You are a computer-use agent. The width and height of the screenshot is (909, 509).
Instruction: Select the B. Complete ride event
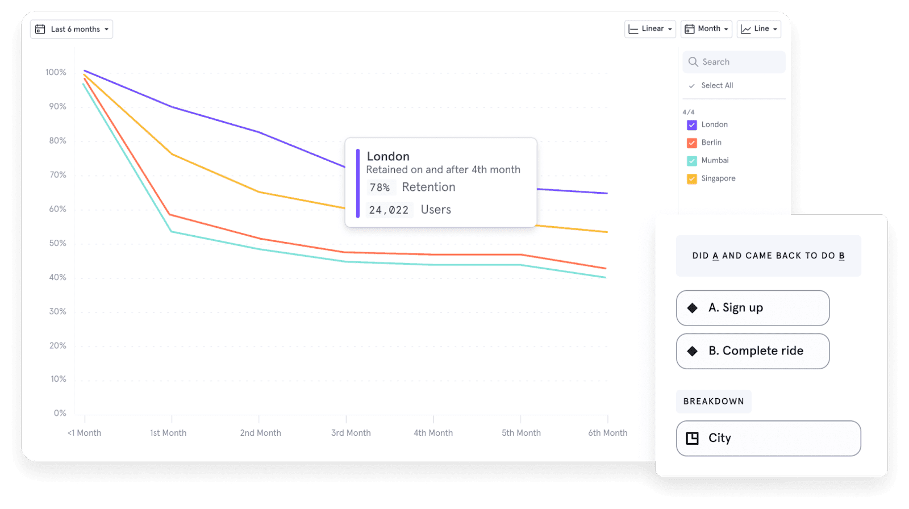[752, 351]
